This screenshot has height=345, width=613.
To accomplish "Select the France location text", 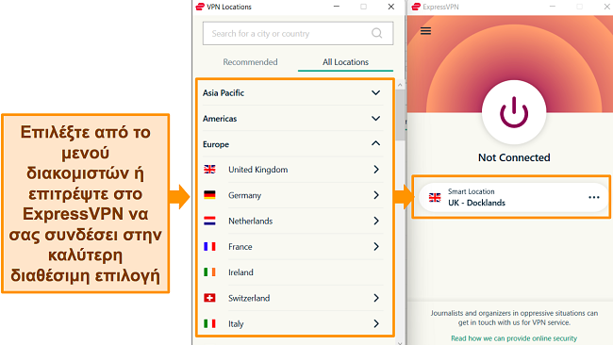I will (240, 247).
